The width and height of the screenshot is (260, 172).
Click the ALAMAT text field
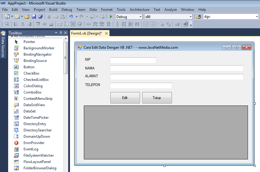pyautogui.click(x=177, y=77)
